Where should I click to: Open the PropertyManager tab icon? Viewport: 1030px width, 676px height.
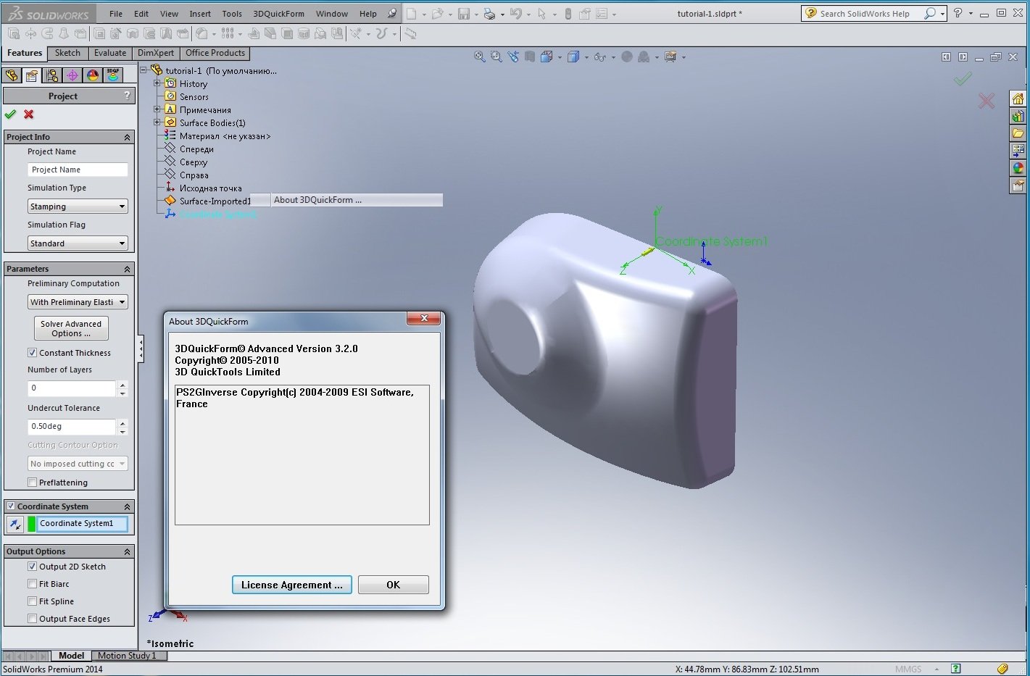[32, 75]
